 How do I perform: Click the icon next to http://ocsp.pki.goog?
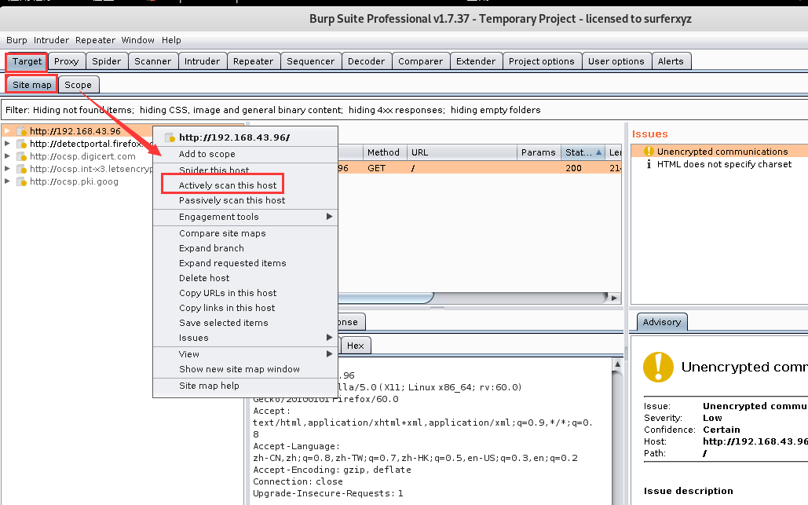pos(21,181)
